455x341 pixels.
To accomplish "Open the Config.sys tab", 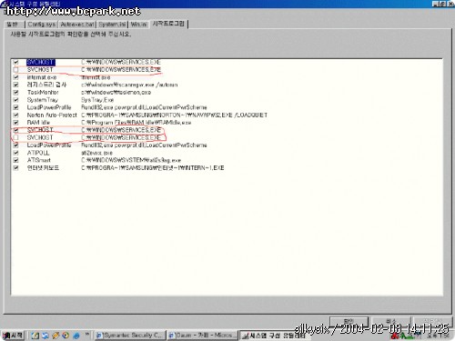I will coord(41,25).
